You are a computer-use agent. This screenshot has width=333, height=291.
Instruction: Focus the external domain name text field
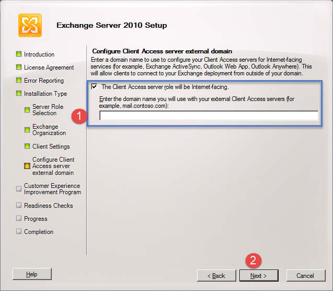coord(209,116)
